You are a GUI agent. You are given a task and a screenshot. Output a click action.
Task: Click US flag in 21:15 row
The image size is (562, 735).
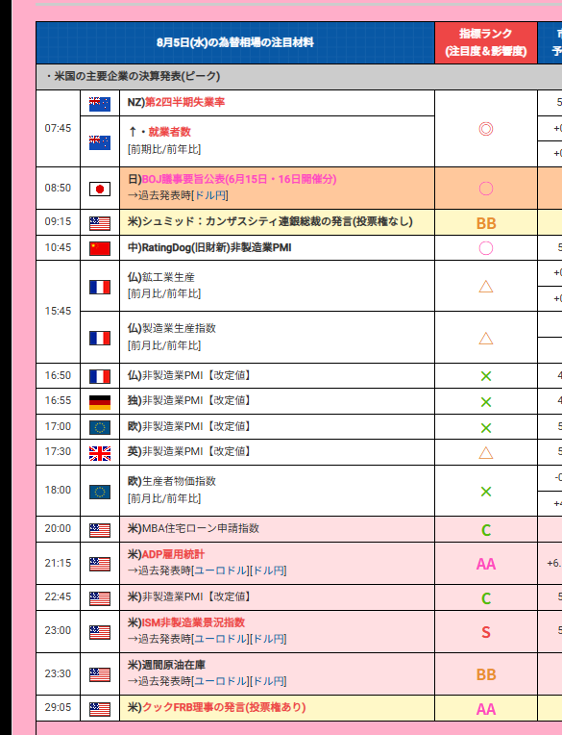coord(100,564)
